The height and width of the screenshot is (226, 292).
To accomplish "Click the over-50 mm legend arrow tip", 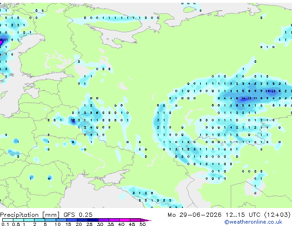I will [146, 220].
